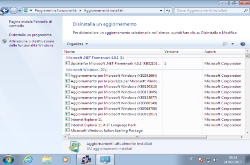Refresh the Aggiornamenti installati address bar
250x165 pixels.
(x=168, y=11)
